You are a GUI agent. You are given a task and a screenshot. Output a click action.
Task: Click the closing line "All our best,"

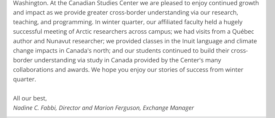point(30,99)
